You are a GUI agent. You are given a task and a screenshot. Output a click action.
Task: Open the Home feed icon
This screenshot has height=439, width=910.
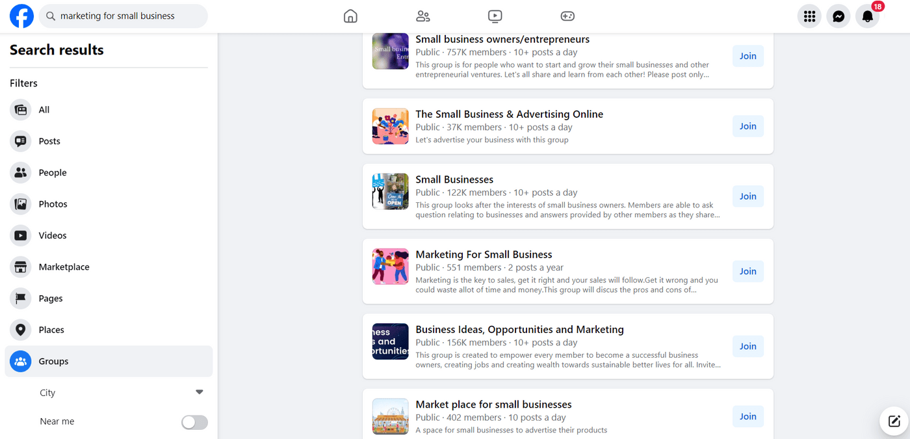click(350, 16)
